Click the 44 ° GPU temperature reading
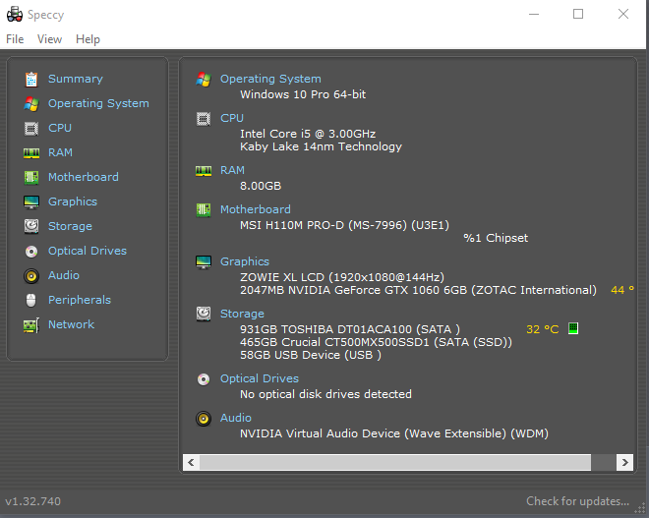This screenshot has width=649, height=518. tap(622, 290)
